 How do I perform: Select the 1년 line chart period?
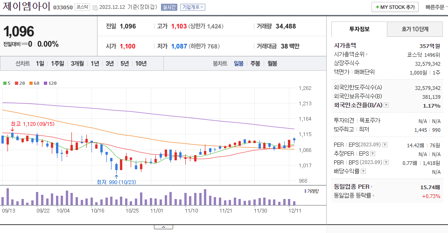[95, 63]
